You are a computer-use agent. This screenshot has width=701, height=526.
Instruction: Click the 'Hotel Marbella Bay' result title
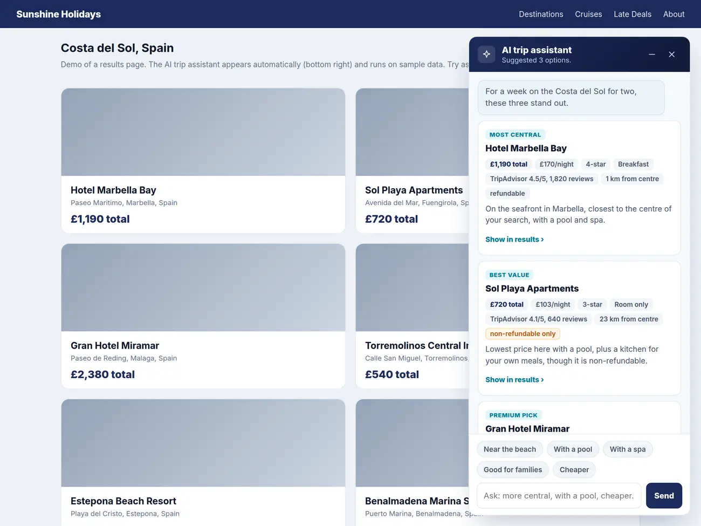click(113, 190)
